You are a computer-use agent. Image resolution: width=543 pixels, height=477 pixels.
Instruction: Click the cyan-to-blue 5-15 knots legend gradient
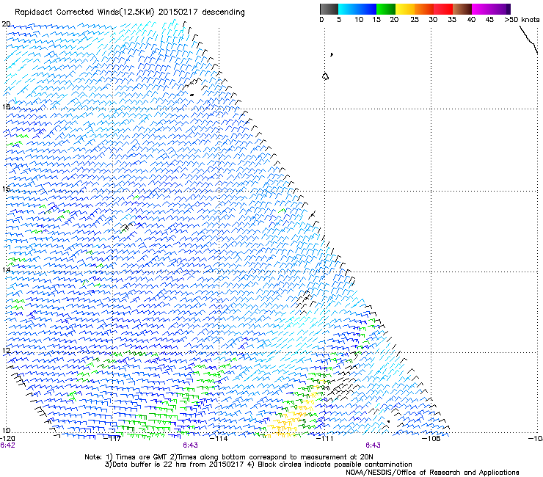357,9
